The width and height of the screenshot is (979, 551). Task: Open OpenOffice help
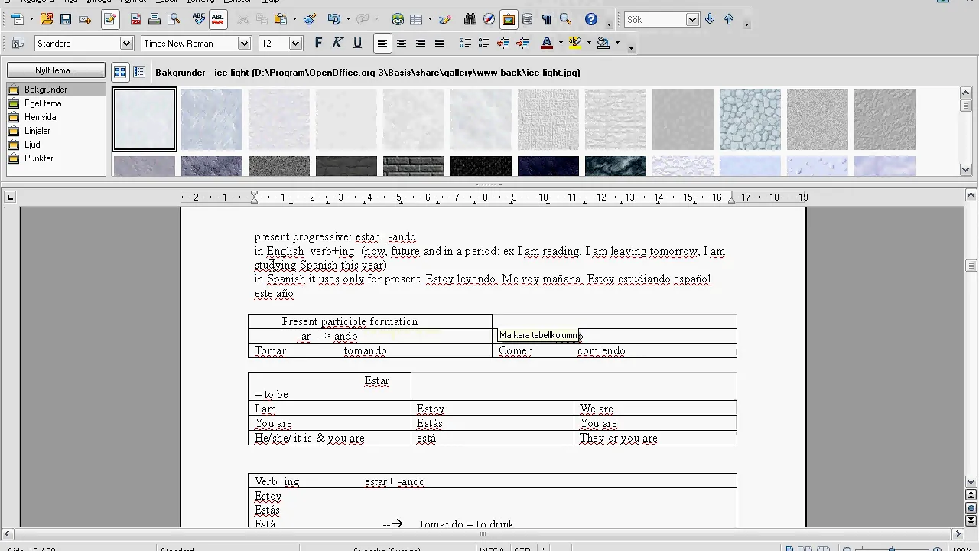click(591, 20)
